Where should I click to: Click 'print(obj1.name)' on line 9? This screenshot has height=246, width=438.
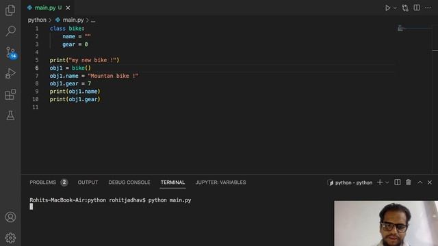pyautogui.click(x=75, y=92)
